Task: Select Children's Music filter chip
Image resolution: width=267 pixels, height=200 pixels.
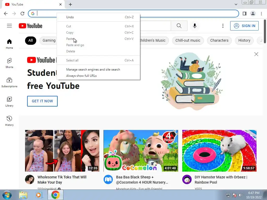Action: [x=154, y=40]
